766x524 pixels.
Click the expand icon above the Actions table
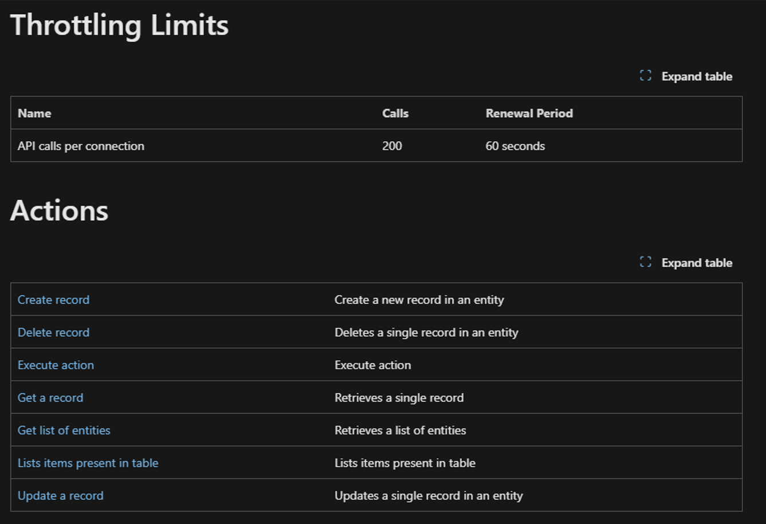(645, 262)
